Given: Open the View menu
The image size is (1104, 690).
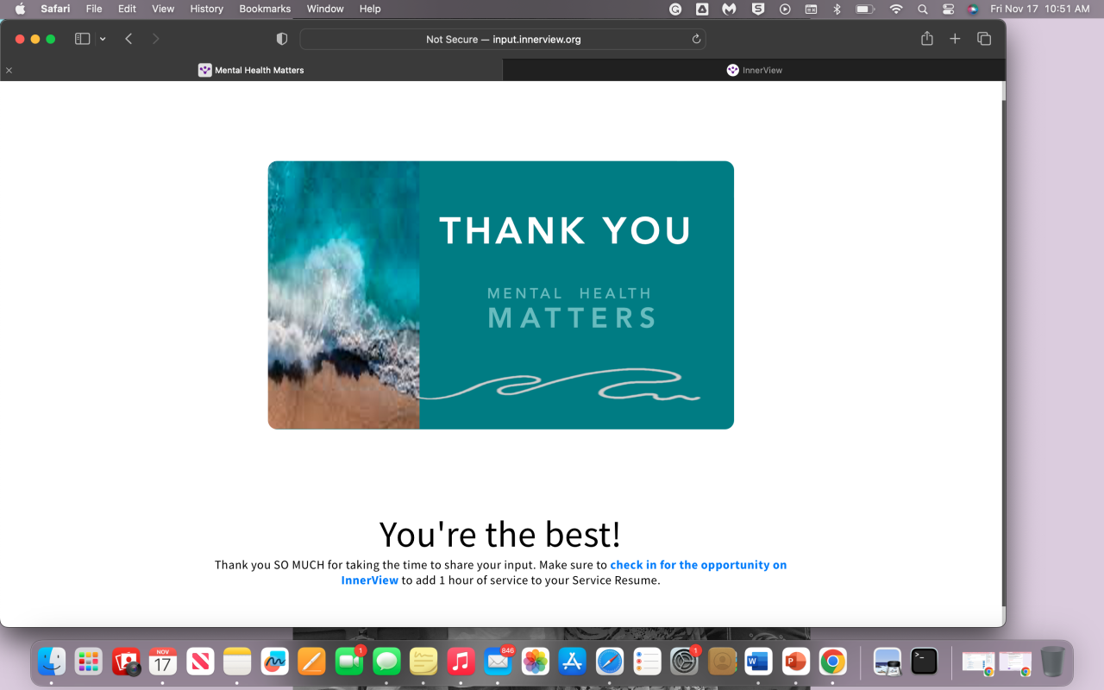Looking at the screenshot, I should (163, 9).
